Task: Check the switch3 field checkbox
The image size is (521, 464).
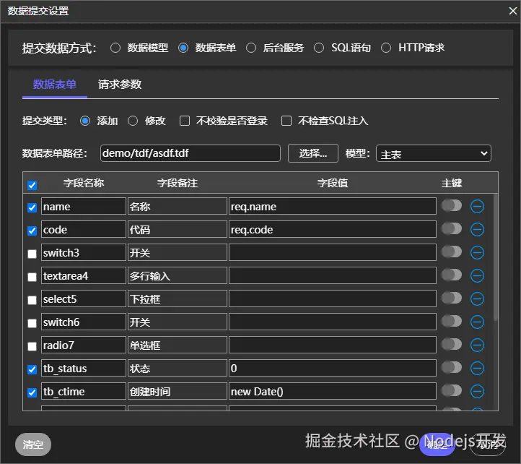Action: pos(32,254)
